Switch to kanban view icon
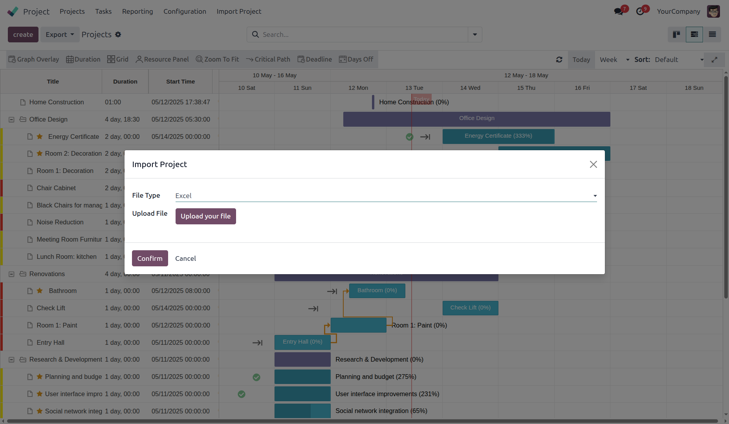The image size is (729, 424). [x=676, y=35]
